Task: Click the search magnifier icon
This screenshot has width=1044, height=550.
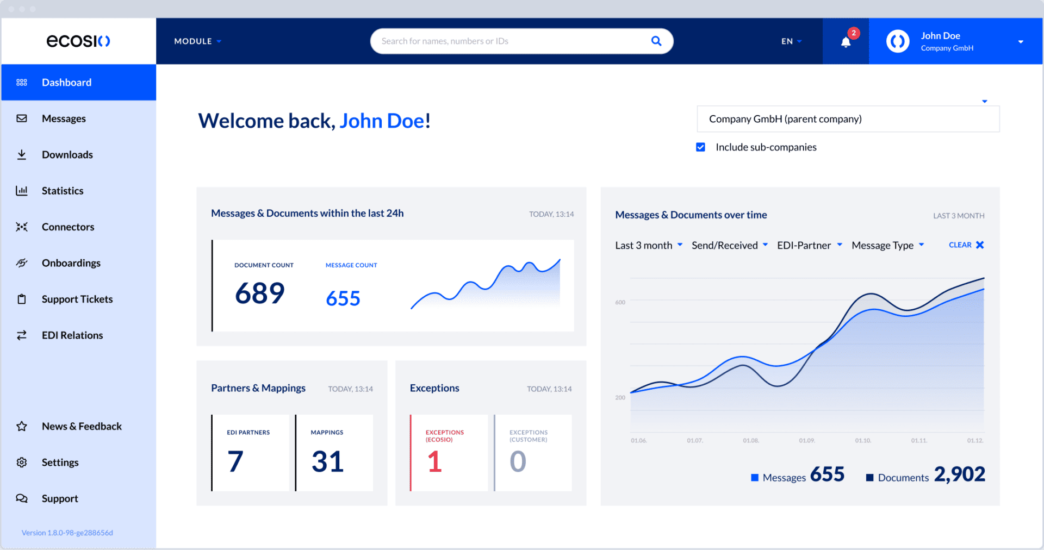Action: click(x=656, y=41)
